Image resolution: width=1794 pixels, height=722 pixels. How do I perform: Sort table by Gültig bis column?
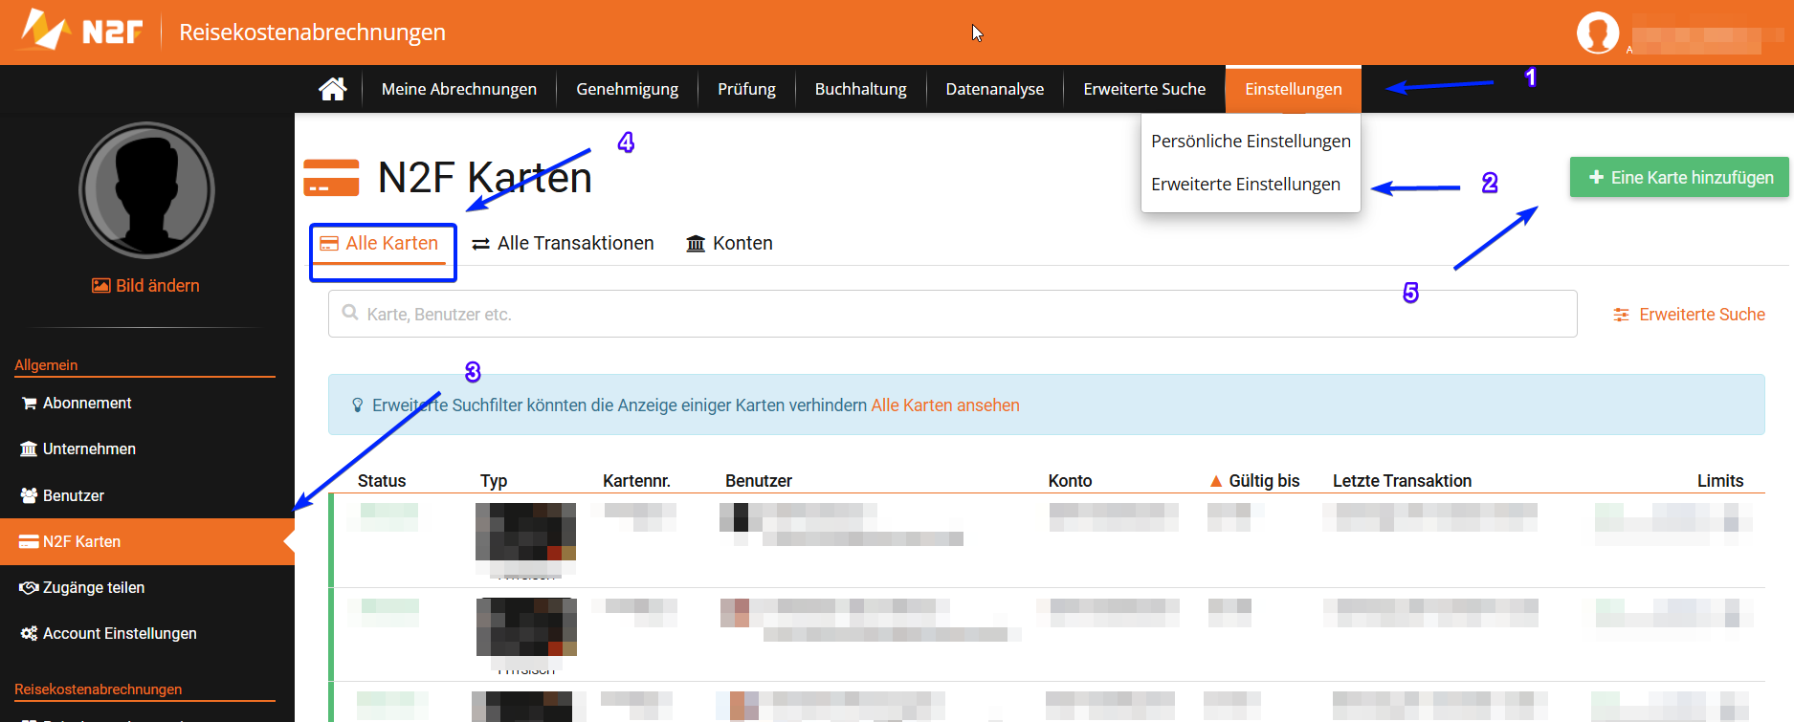tap(1264, 481)
